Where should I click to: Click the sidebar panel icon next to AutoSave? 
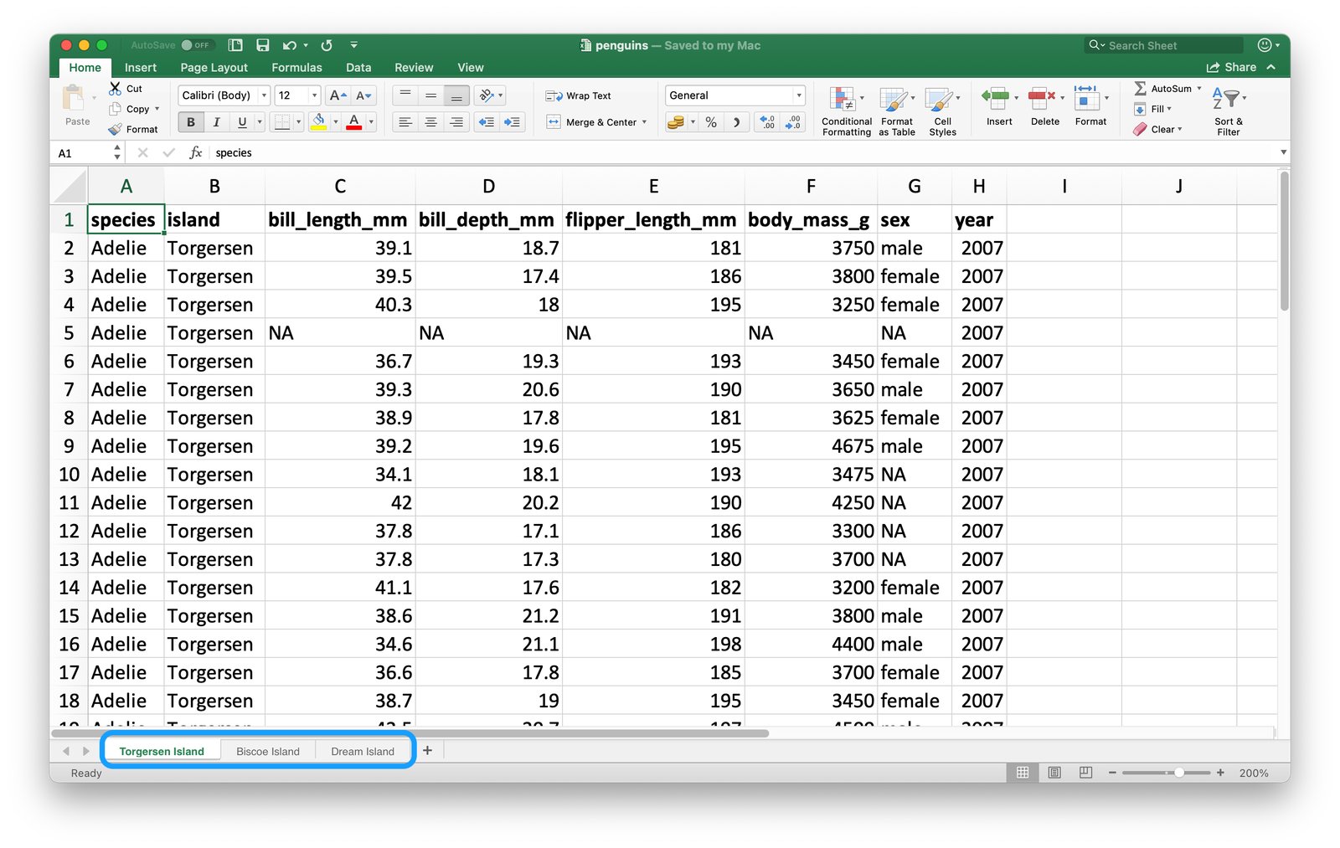point(235,45)
